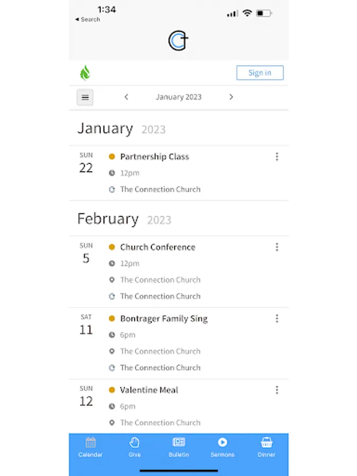Screen dimensions: 357x476
Task: Open the Valentine Meal event
Action: pos(149,390)
